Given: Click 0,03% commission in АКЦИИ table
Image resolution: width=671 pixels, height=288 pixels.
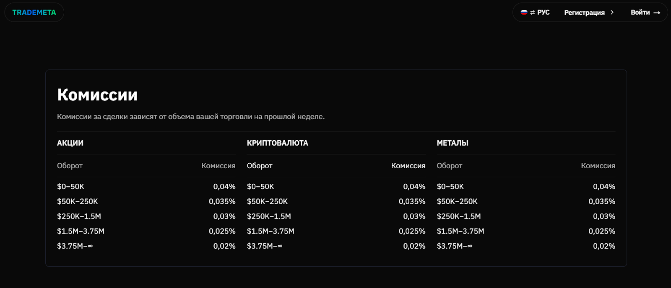Looking at the screenshot, I should 224,216.
